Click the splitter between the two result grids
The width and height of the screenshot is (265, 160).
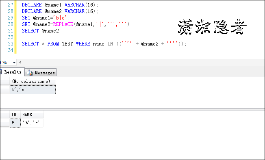(132, 109)
